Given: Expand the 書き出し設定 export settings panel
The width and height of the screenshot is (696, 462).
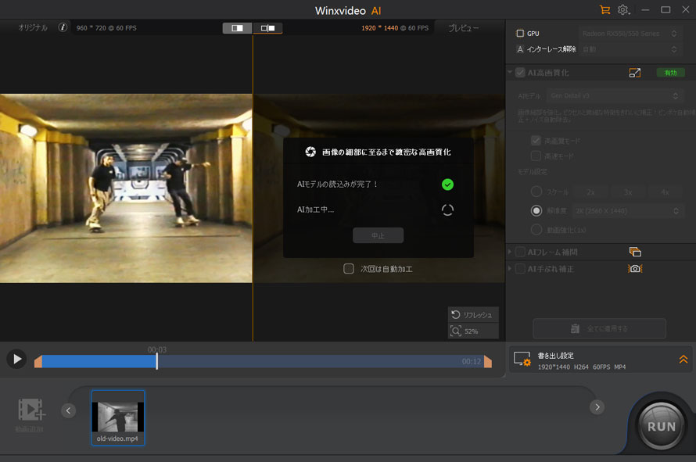Looking at the screenshot, I should [683, 360].
